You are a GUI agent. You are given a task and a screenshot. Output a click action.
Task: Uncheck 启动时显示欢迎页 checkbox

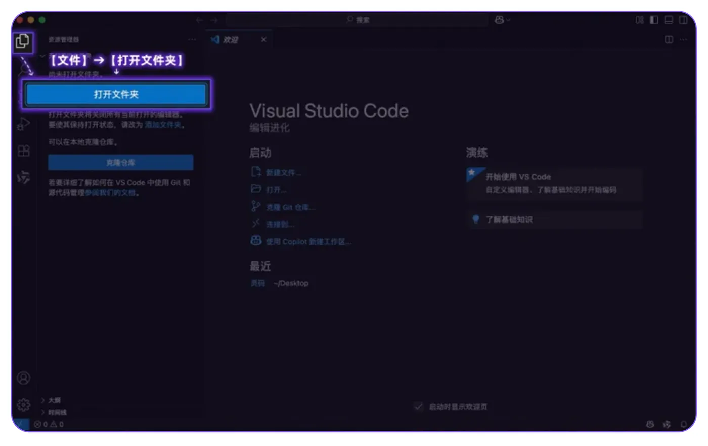pos(418,406)
